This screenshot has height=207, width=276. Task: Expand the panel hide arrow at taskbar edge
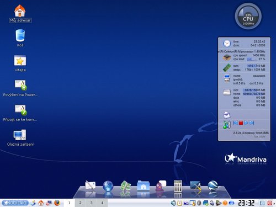[274, 203]
